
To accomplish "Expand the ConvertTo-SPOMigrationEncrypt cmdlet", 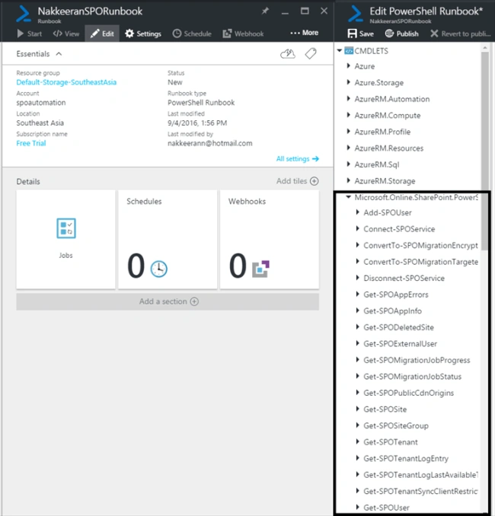I will click(358, 245).
